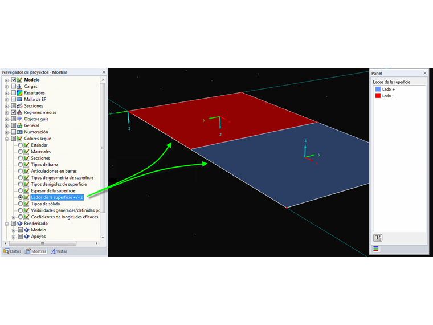Switch to the Mostrar tab
The image size is (433, 325).
pos(36,251)
